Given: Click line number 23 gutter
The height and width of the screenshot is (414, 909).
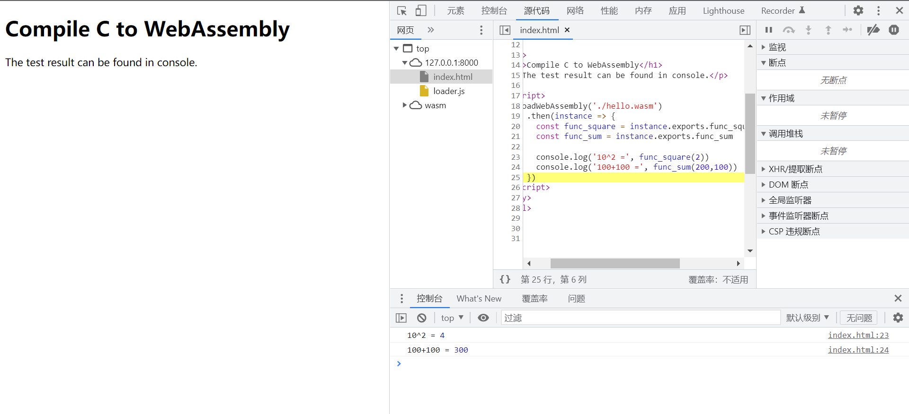Looking at the screenshot, I should 516,157.
